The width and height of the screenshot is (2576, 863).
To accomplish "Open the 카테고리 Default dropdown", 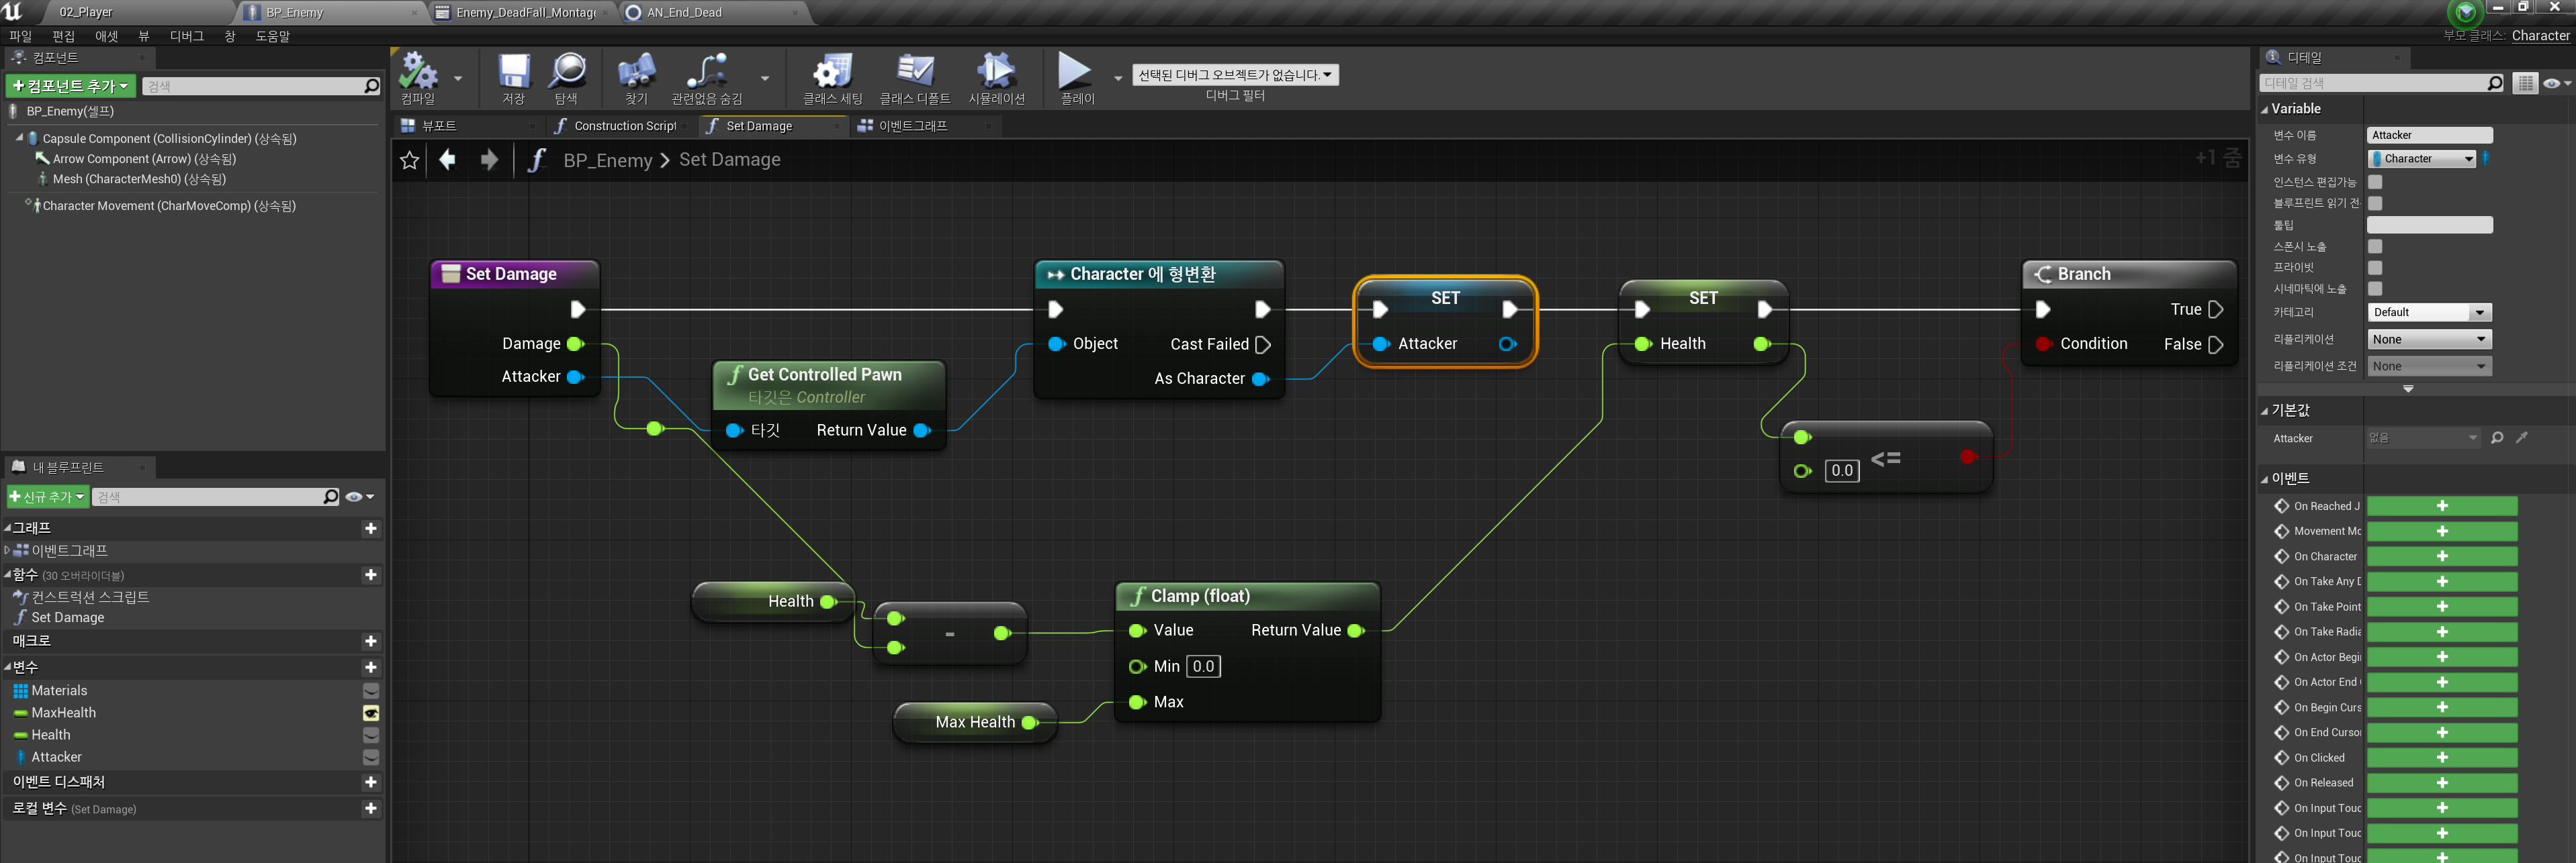I will coord(2429,313).
